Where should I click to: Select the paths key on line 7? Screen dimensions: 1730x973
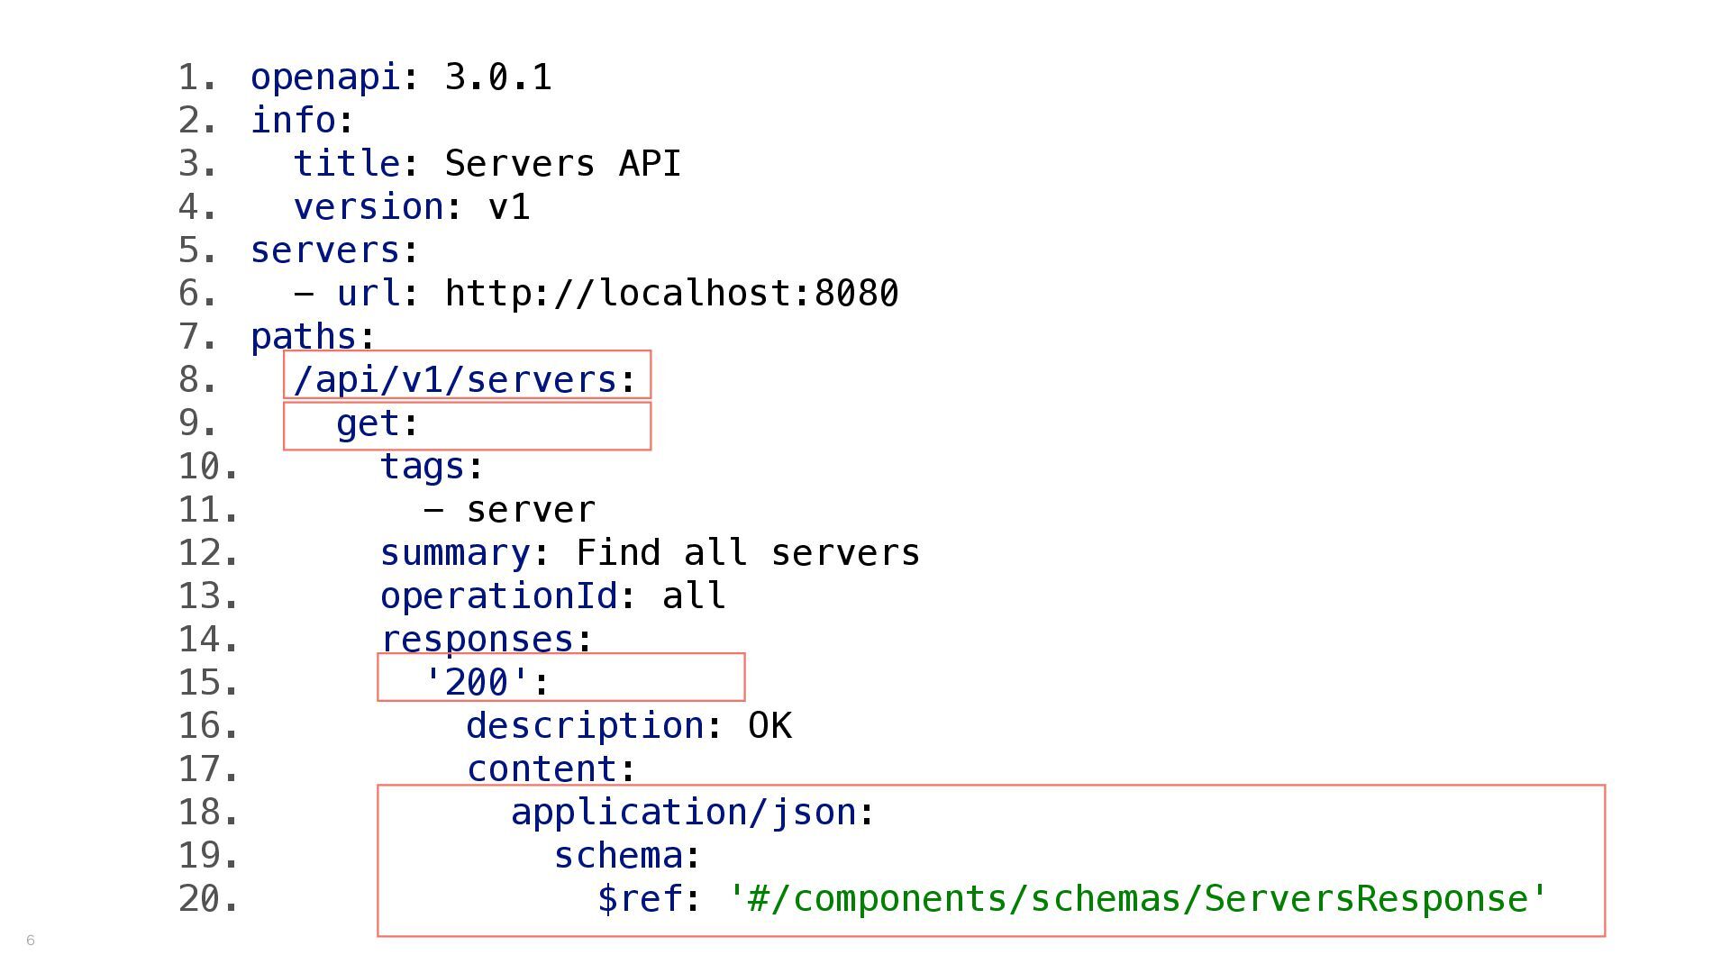click(x=304, y=337)
